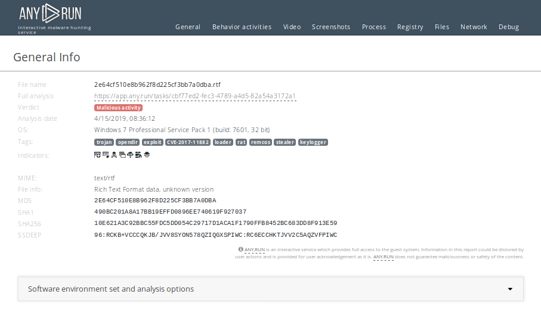
Task: Expand the Software environment set and analysis options header
Action: [111, 289]
